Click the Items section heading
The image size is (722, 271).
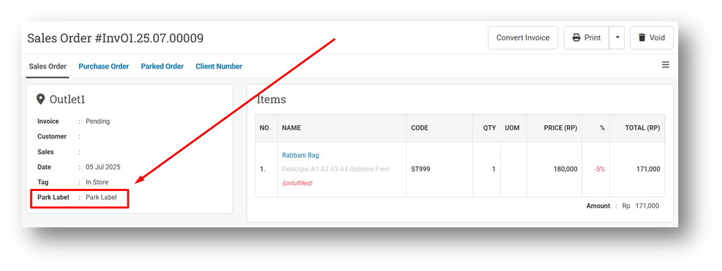point(271,100)
